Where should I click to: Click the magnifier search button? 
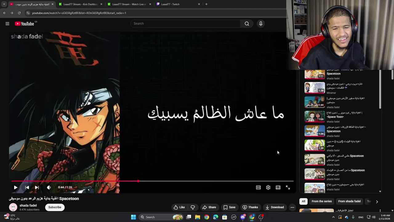point(247,24)
